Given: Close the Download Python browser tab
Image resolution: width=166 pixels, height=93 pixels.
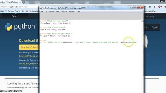Looking at the screenshot, I should 20,2.
